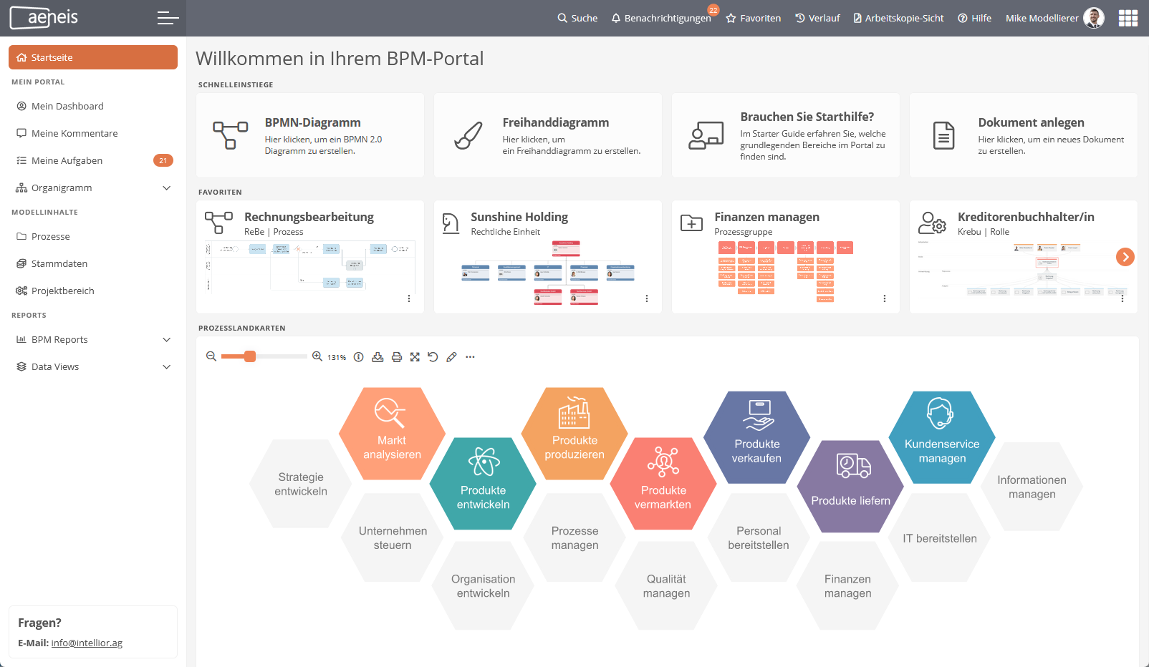
Task: Click the zoom in magnifier icon
Action: 317,356
